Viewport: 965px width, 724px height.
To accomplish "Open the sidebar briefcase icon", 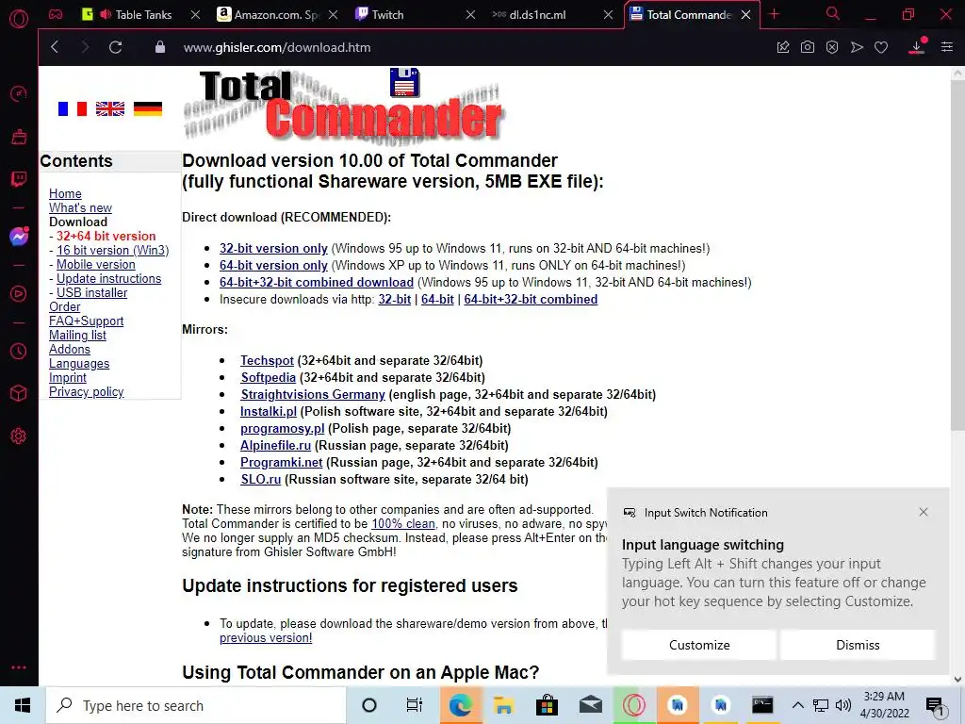I will (19, 137).
